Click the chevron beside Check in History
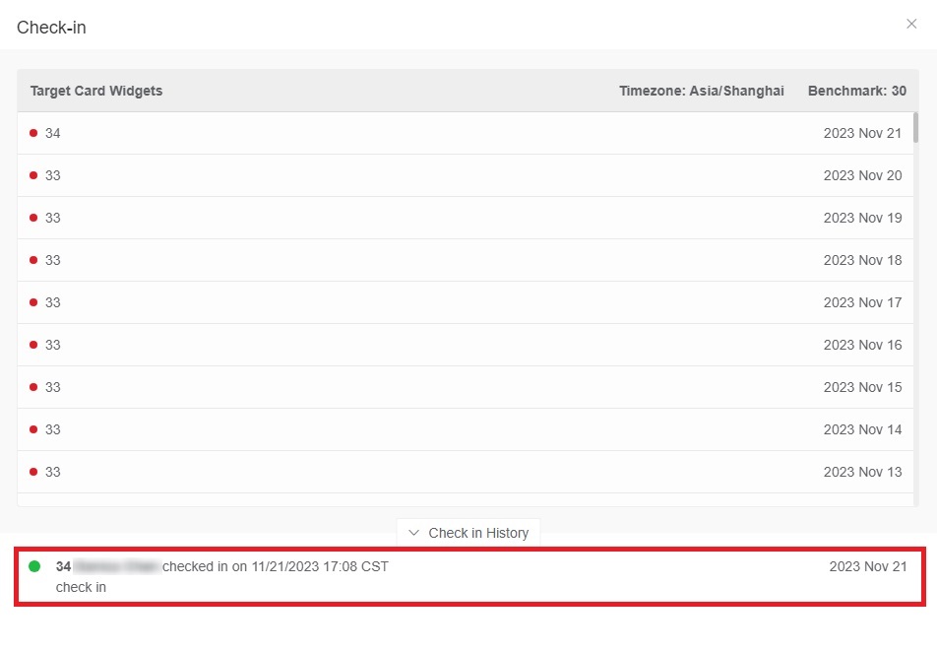Image resolution: width=937 pixels, height=651 pixels. point(414,533)
